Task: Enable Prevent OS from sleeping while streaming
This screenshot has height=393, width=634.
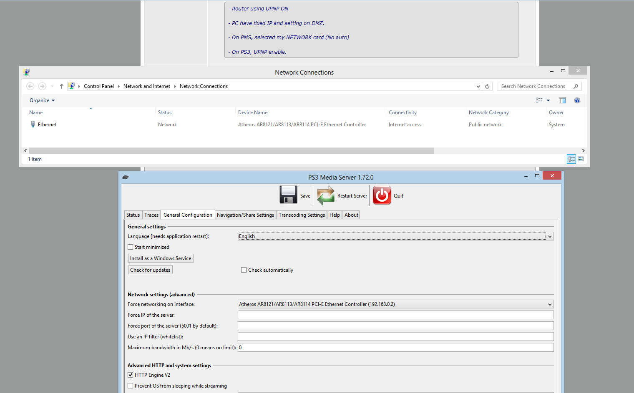Action: (131, 386)
